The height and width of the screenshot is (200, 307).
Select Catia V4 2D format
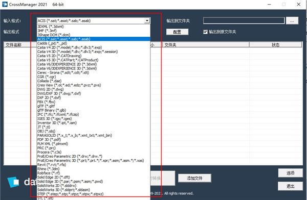coord(94,47)
